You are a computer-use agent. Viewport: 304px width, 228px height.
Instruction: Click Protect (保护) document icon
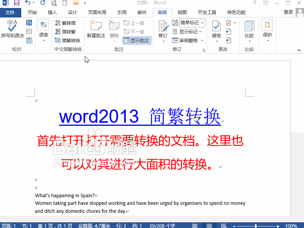point(268,25)
